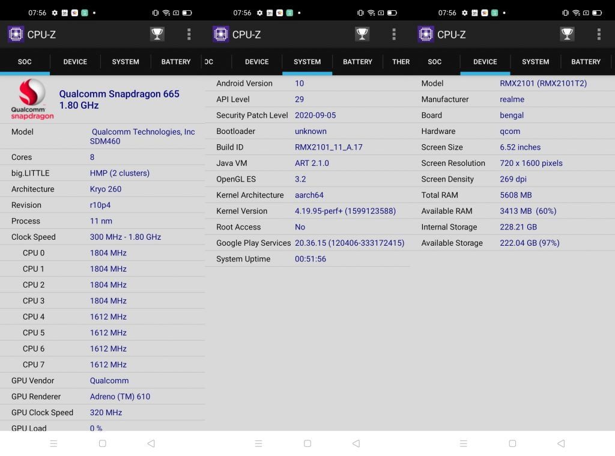
Task: Click the Available RAM '3413 MB (60%)' value
Action: pyautogui.click(x=528, y=211)
